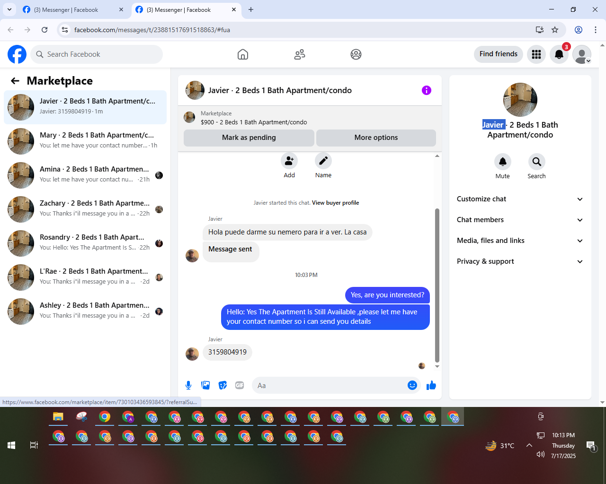The image size is (606, 484).
Task: Show hidden system tray icons chevron
Action: coord(529,445)
